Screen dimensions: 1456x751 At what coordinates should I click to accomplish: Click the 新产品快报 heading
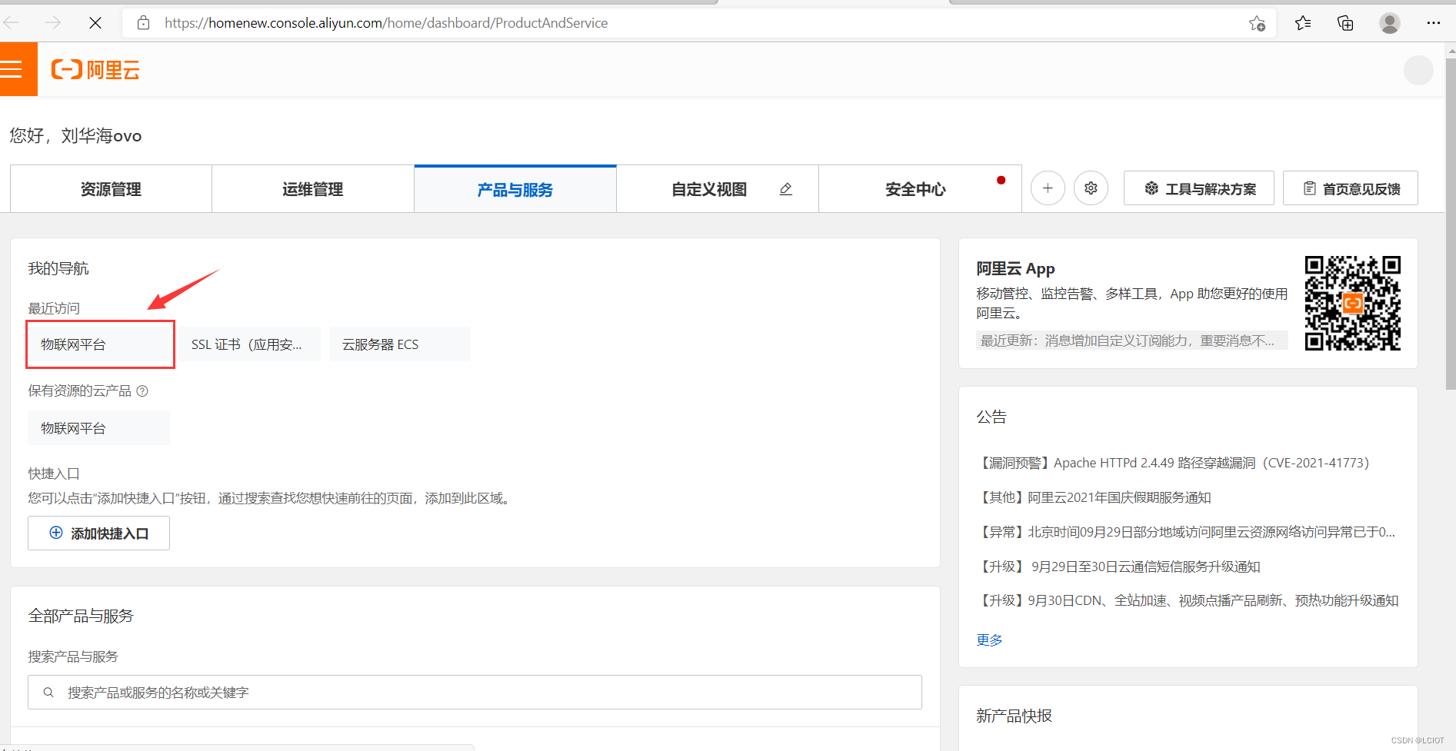coord(1014,716)
